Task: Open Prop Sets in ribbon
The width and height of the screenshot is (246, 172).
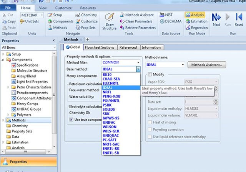Action: click(85, 28)
